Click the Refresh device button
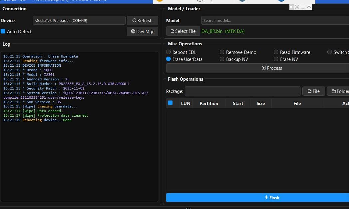The height and width of the screenshot is (209, 349). [x=142, y=20]
